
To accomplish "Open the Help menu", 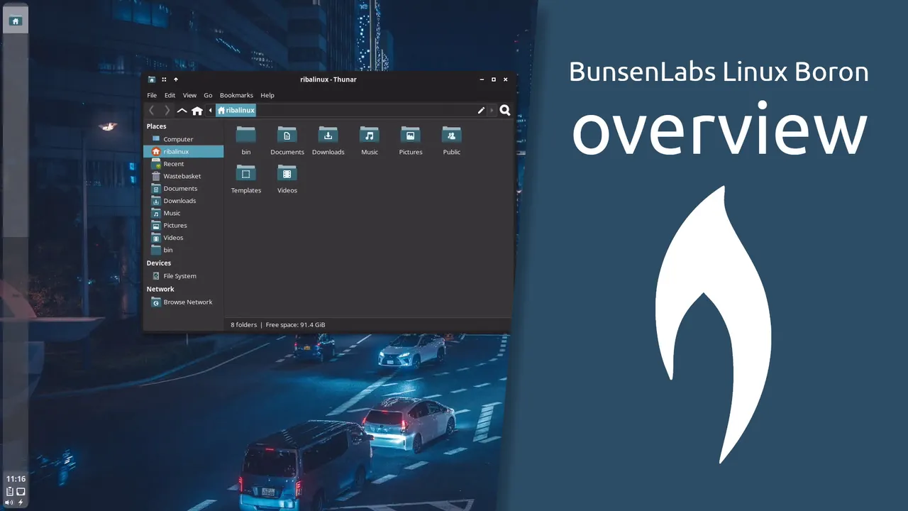I will [x=267, y=95].
